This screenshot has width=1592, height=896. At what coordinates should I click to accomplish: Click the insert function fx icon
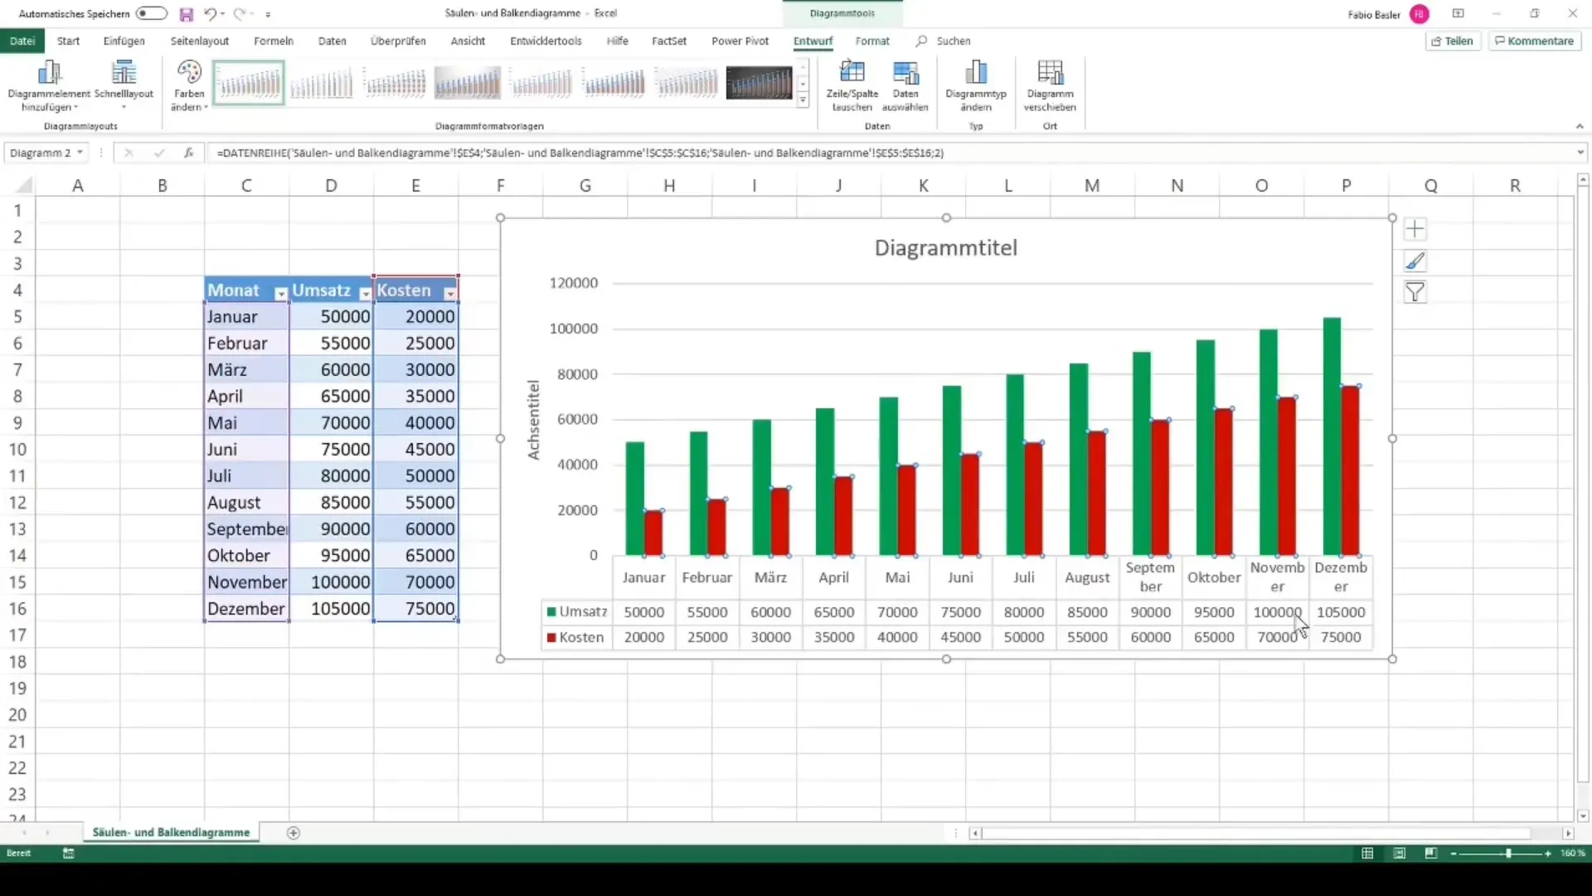tap(188, 153)
